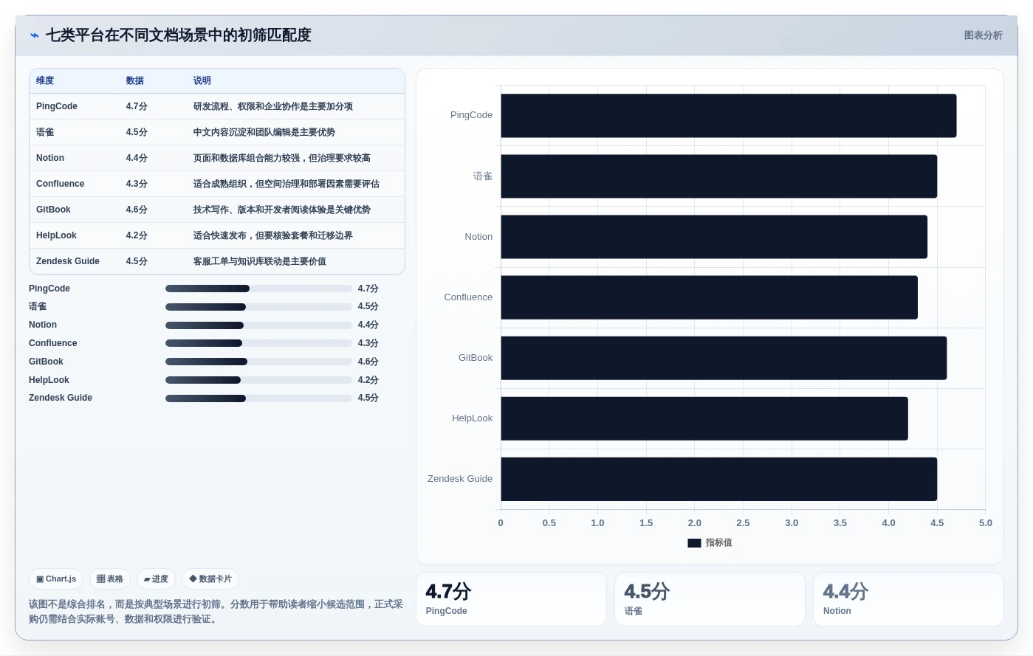Select the Chart.js tag chip
Screen dimensions: 1033x656
[x=56, y=579]
